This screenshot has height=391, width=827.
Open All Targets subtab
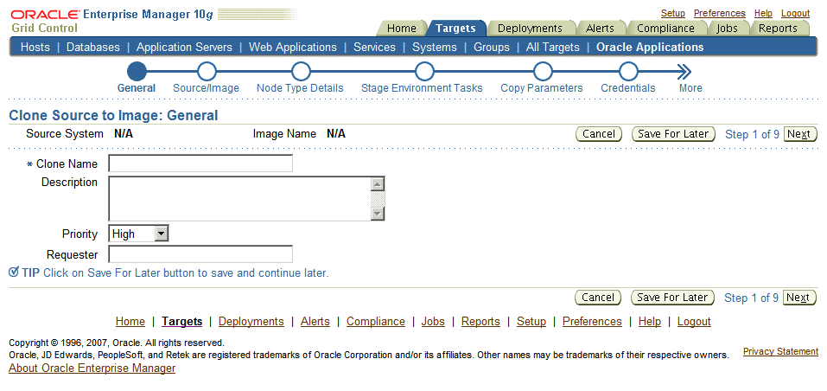[x=553, y=47]
